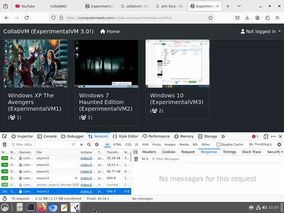This screenshot has width=284, height=213.
Task: Switch to the Debugger panel
Action: (72, 136)
